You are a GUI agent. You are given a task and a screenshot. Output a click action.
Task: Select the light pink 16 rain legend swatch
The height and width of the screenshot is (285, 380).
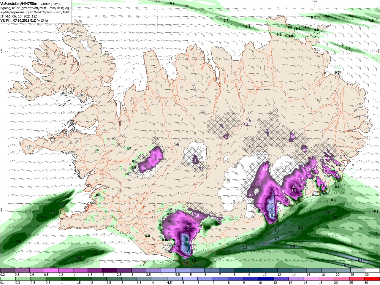tap(311, 279)
